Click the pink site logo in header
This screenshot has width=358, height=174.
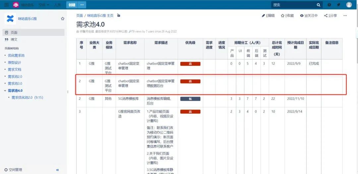[x=16, y=5]
